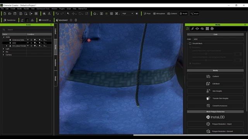Click the Morph toolbar button

point(195,14)
